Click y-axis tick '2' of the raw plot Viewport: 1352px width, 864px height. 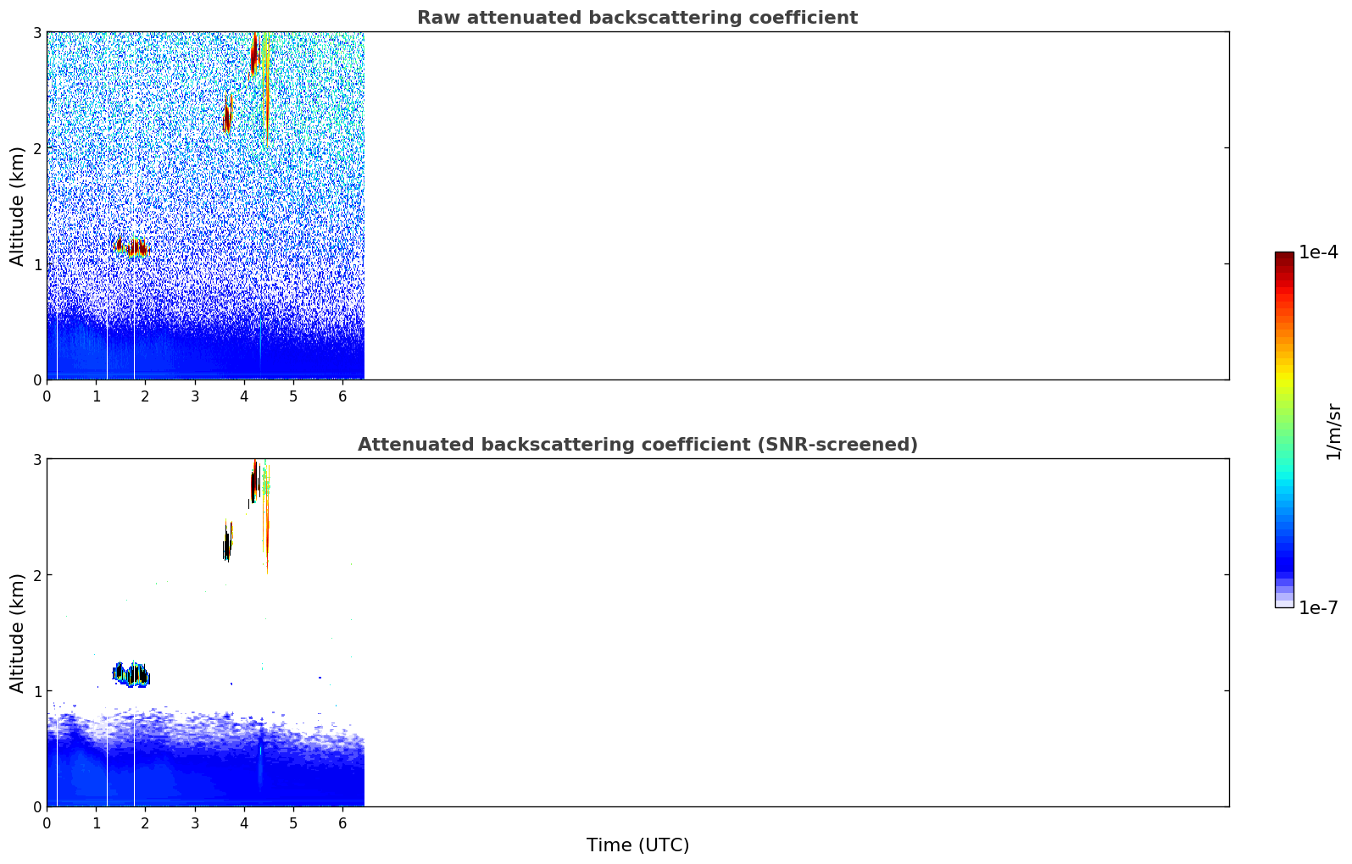37,148
